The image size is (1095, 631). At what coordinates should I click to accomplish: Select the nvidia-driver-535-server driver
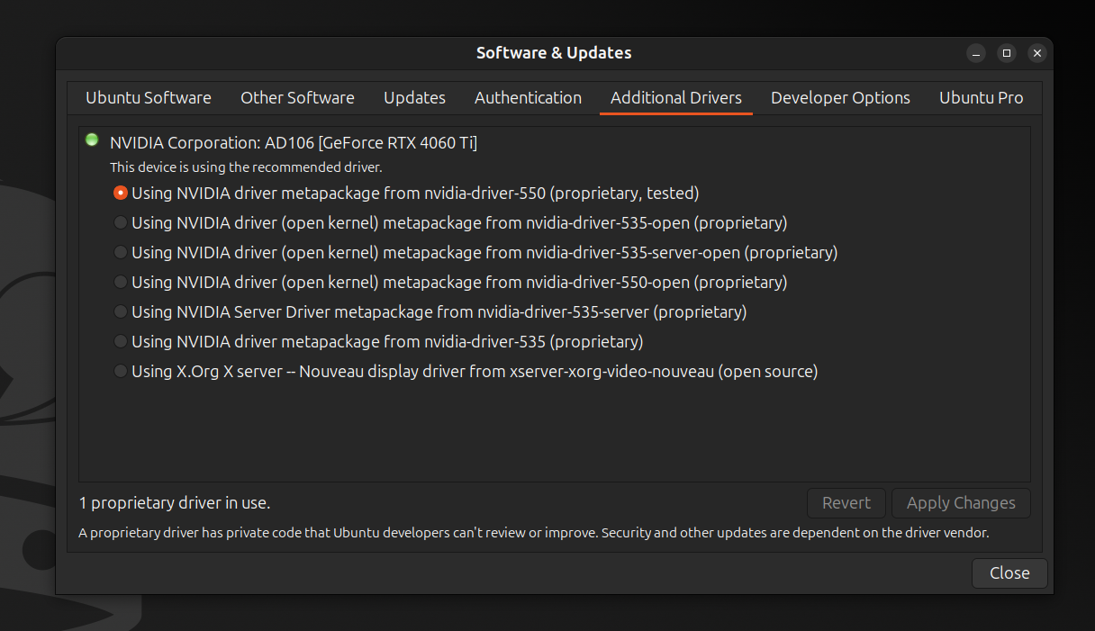[121, 312]
